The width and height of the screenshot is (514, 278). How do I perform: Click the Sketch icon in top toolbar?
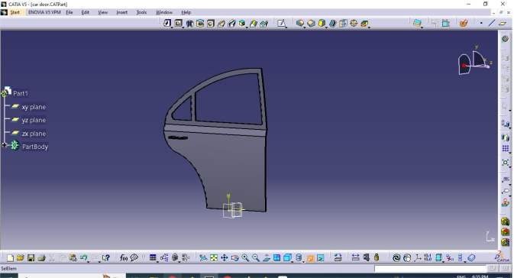click(x=281, y=23)
